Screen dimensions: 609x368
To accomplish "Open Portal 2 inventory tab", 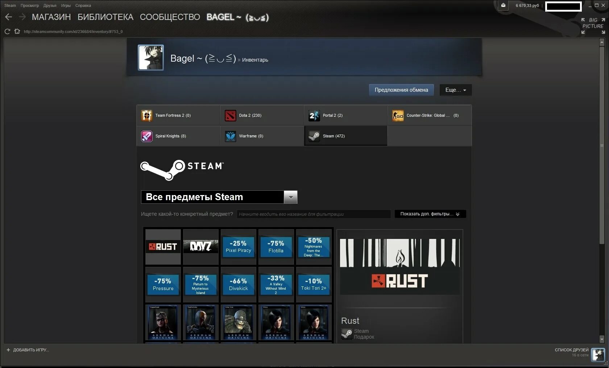I will (x=346, y=115).
